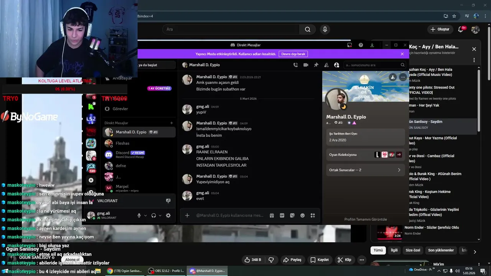The width and height of the screenshot is (491, 276).
Task: Click the 1 AY ÜCRETSİZ Nitro badge
Action: [x=159, y=89]
